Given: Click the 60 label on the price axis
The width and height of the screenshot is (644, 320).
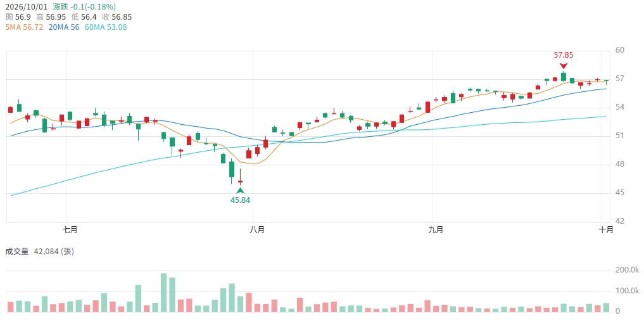Looking at the screenshot, I should coord(620,50).
